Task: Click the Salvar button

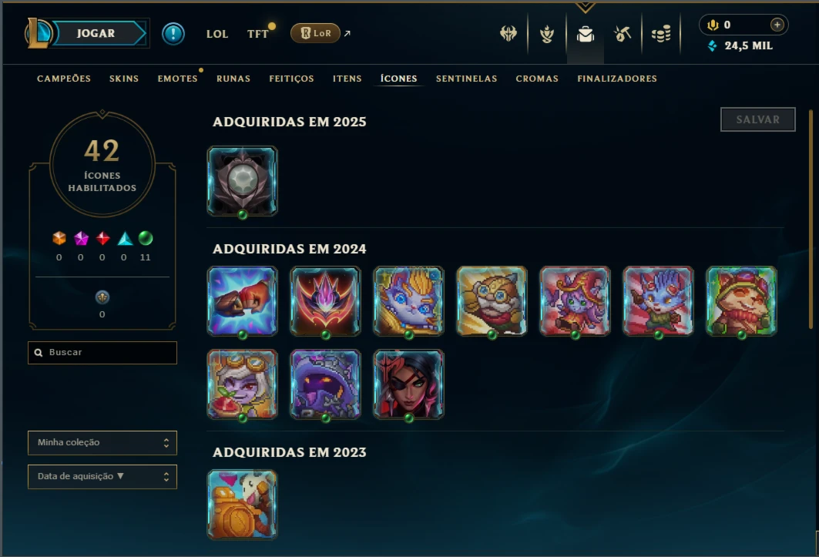Action: pos(758,119)
